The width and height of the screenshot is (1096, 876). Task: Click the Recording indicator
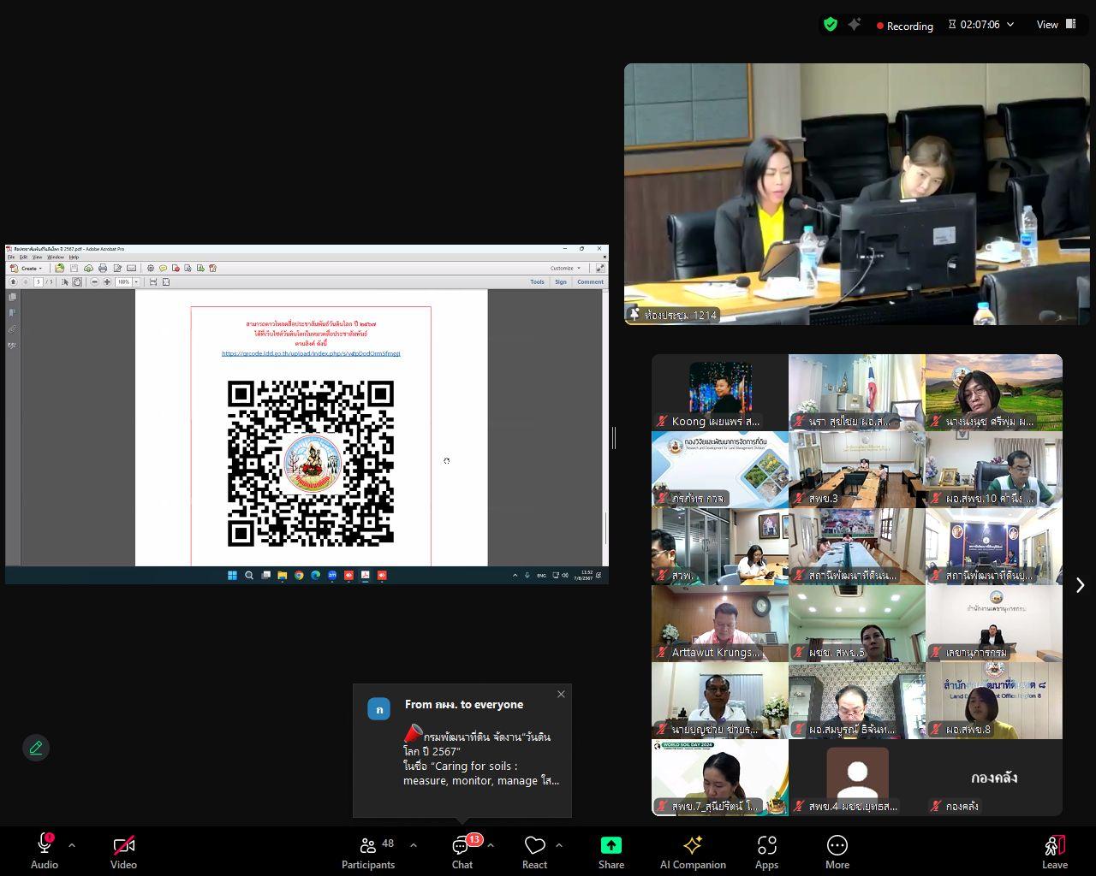click(x=904, y=26)
